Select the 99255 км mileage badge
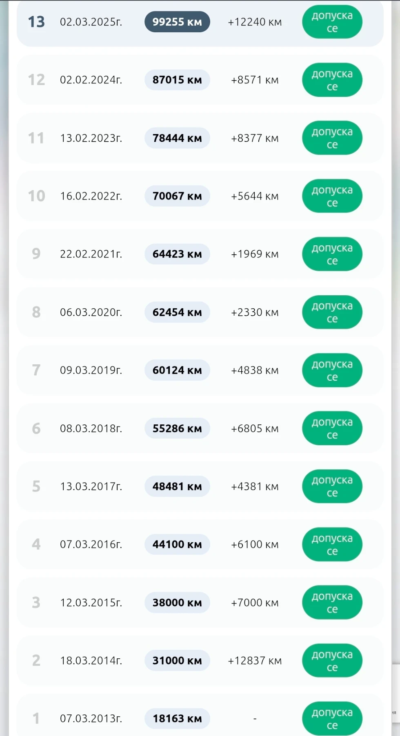The width and height of the screenshot is (400, 736). pos(177,22)
